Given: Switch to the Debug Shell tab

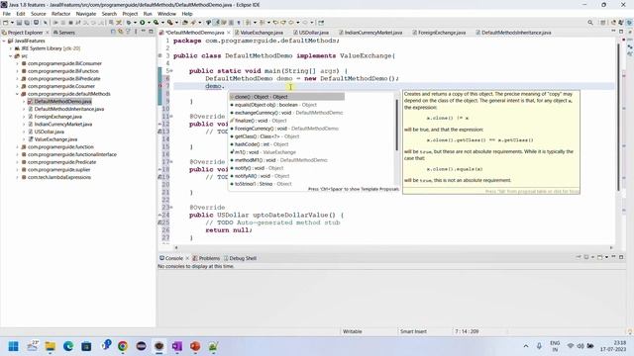Looking at the screenshot, I should (x=240, y=258).
